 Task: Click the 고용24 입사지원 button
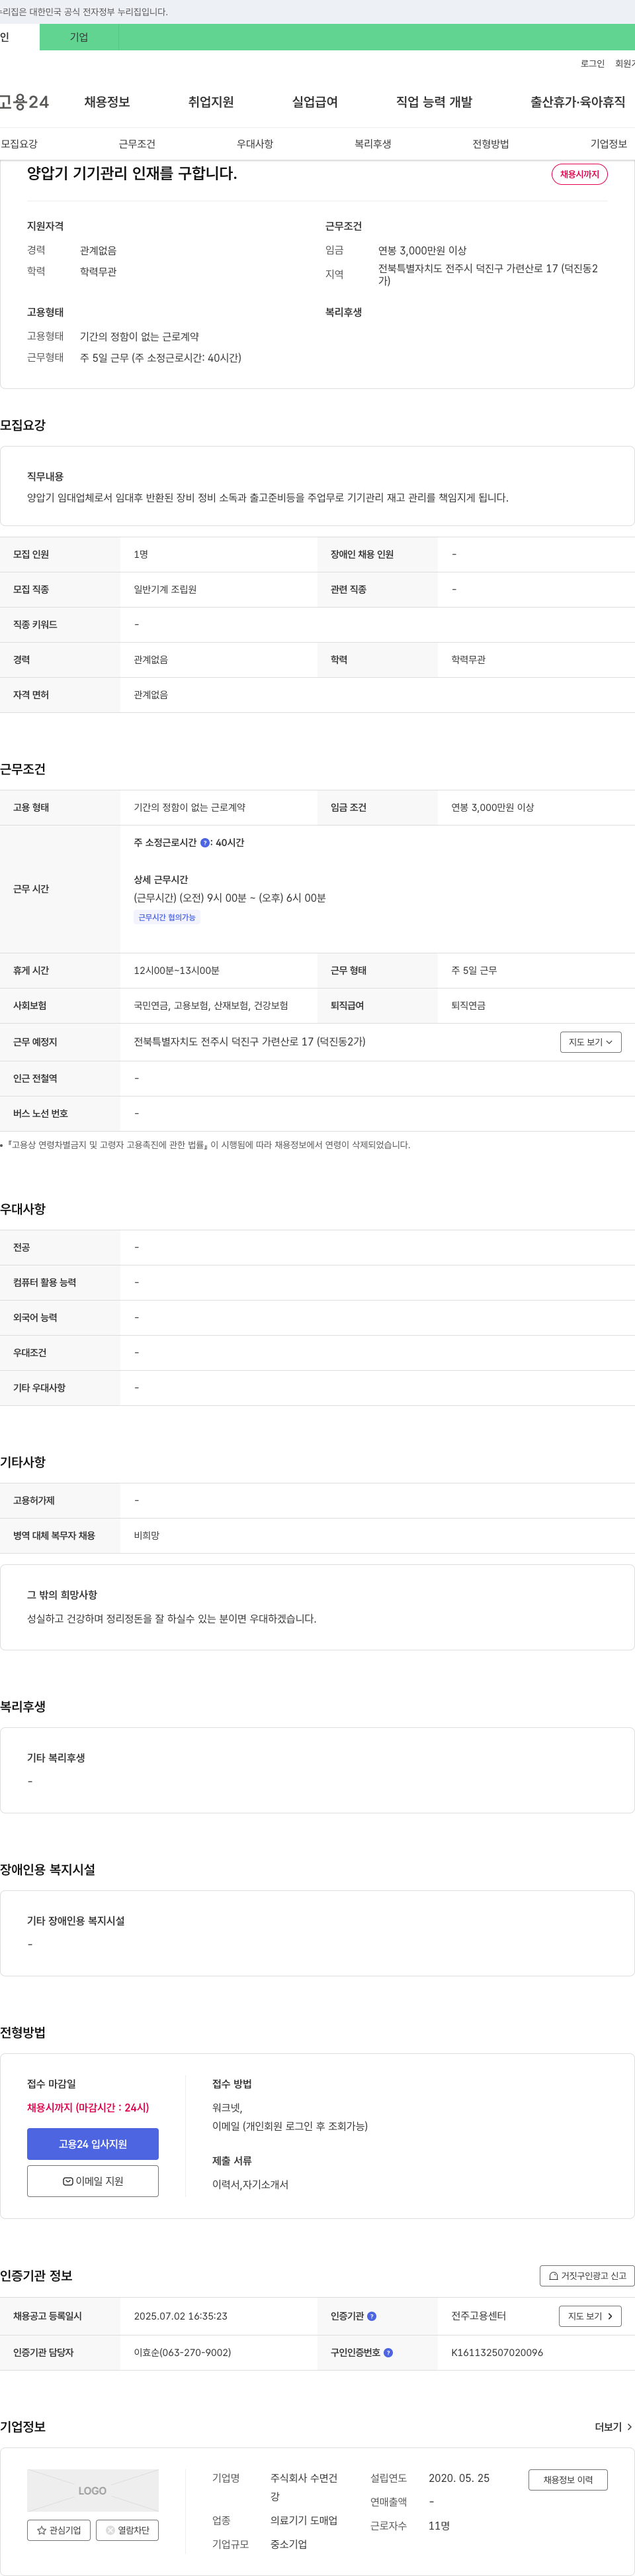pos(93,2144)
